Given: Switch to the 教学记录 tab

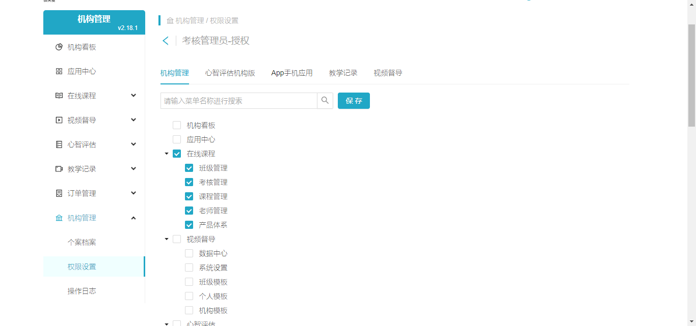Looking at the screenshot, I should tap(343, 73).
